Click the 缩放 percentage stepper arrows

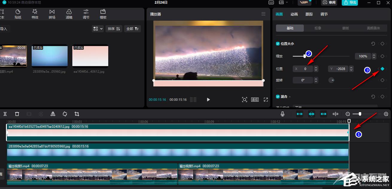[374, 56]
